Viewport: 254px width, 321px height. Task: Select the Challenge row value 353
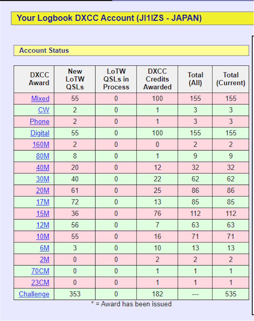75,294
